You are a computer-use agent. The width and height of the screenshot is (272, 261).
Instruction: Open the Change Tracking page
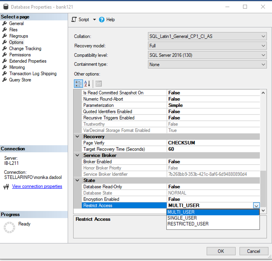[25, 49]
